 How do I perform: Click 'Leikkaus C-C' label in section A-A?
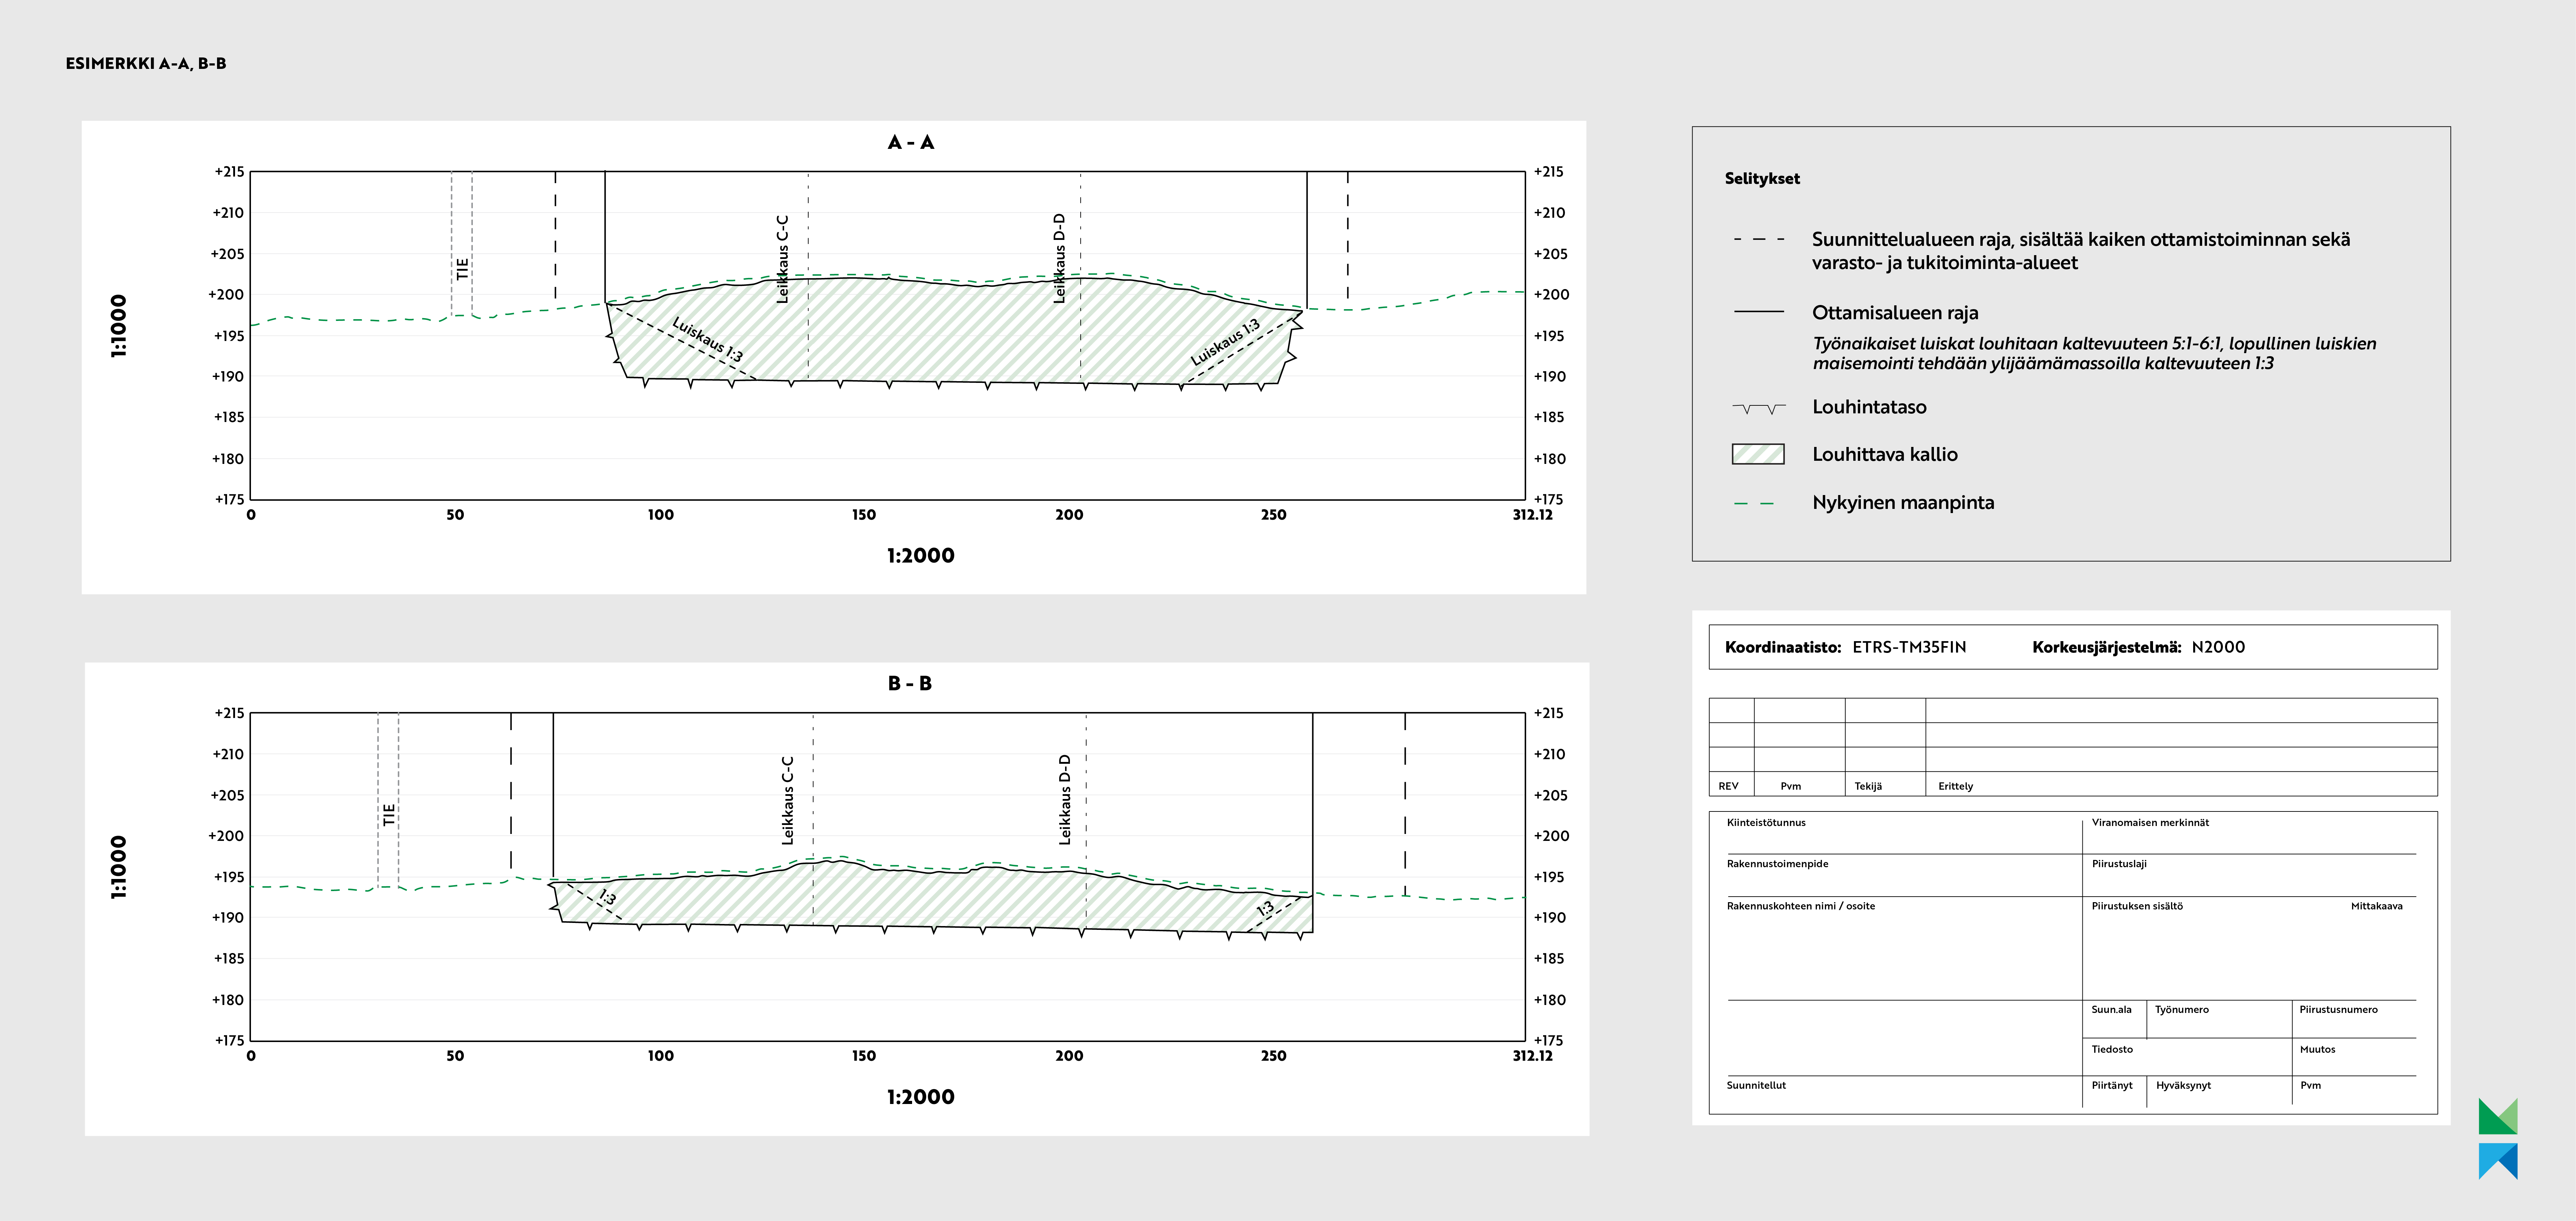[783, 259]
